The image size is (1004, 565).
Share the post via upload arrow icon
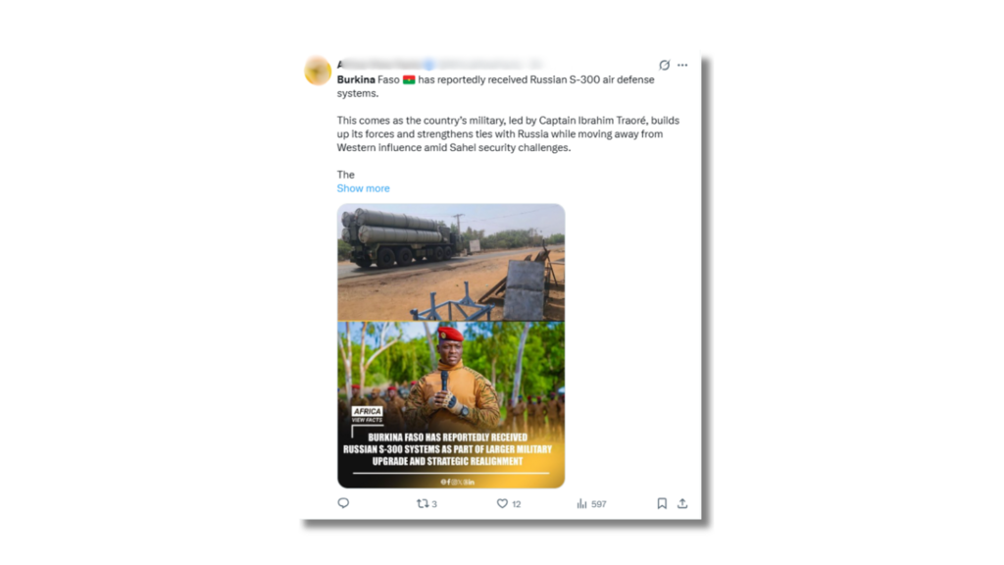point(682,503)
